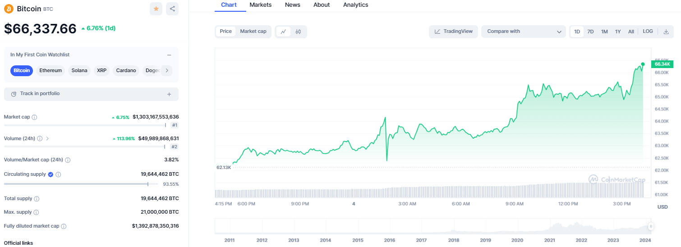681x247 pixels.
Task: Click the timeline range slider handle
Action: pyautogui.click(x=651, y=226)
